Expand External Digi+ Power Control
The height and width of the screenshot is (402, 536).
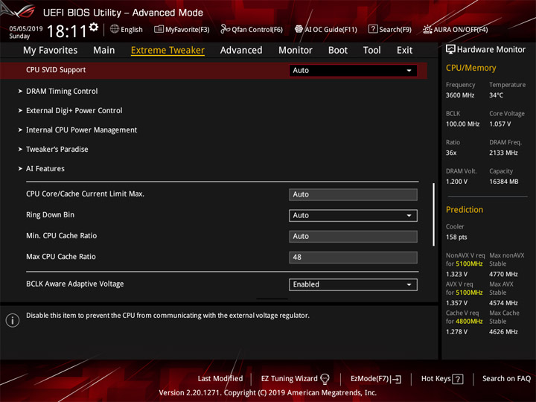[74, 111]
